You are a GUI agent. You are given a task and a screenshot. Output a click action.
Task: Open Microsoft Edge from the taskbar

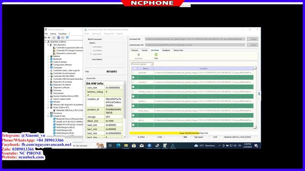pyautogui.click(x=118, y=146)
